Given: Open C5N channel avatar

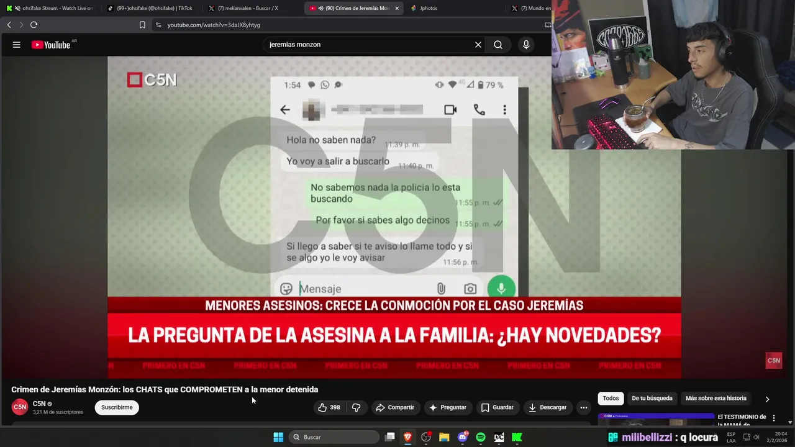Looking at the screenshot, I should pos(20,407).
